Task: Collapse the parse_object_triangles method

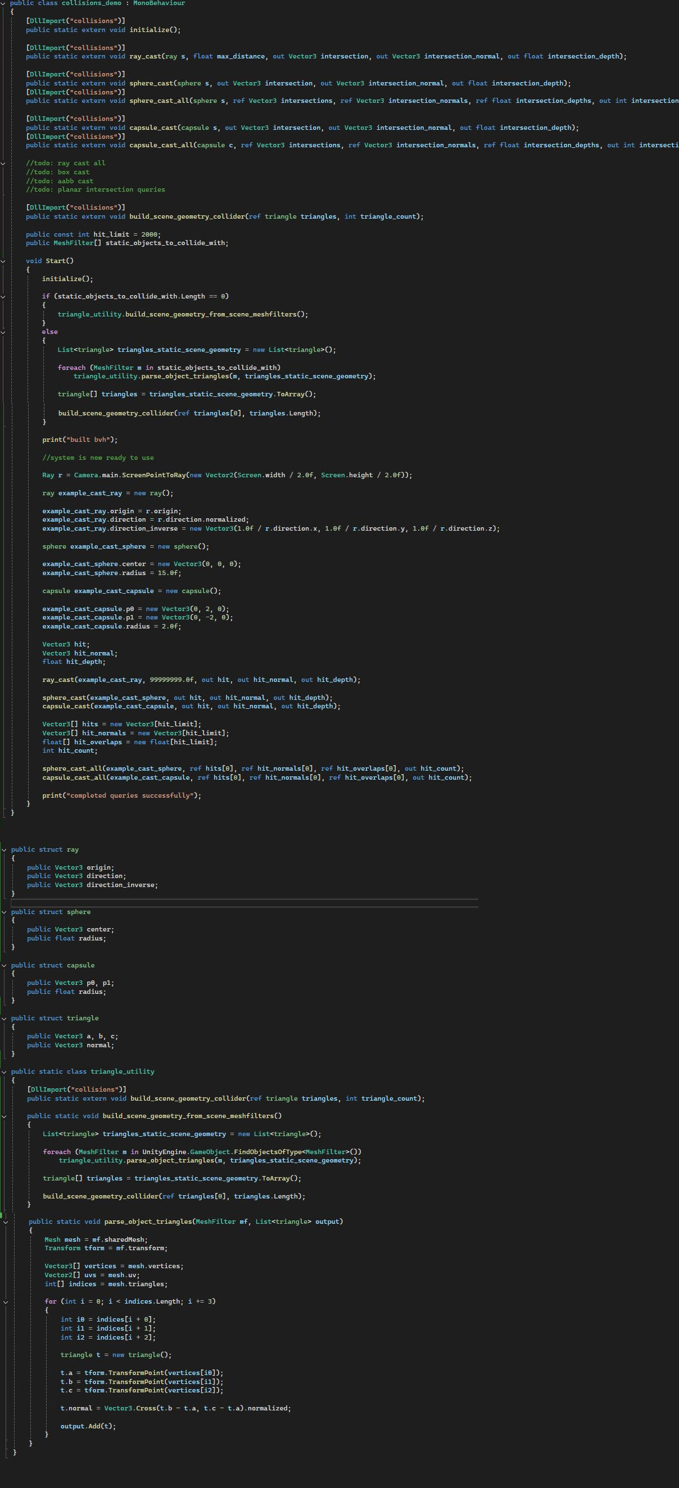Action: point(6,1222)
